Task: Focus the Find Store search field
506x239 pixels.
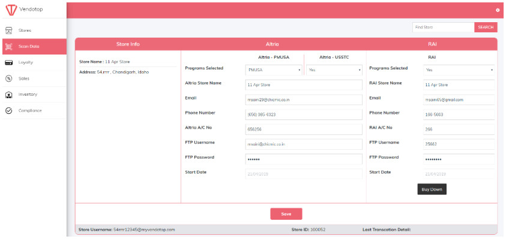Action: pos(444,28)
